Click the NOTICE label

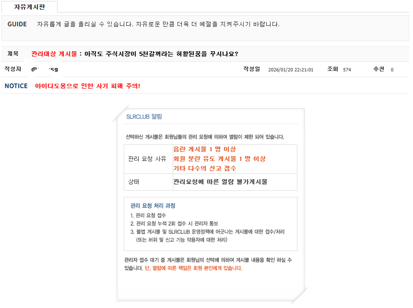[16, 86]
